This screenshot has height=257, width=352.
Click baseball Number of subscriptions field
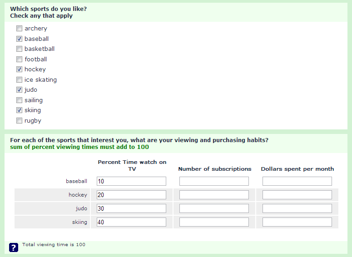(x=214, y=181)
